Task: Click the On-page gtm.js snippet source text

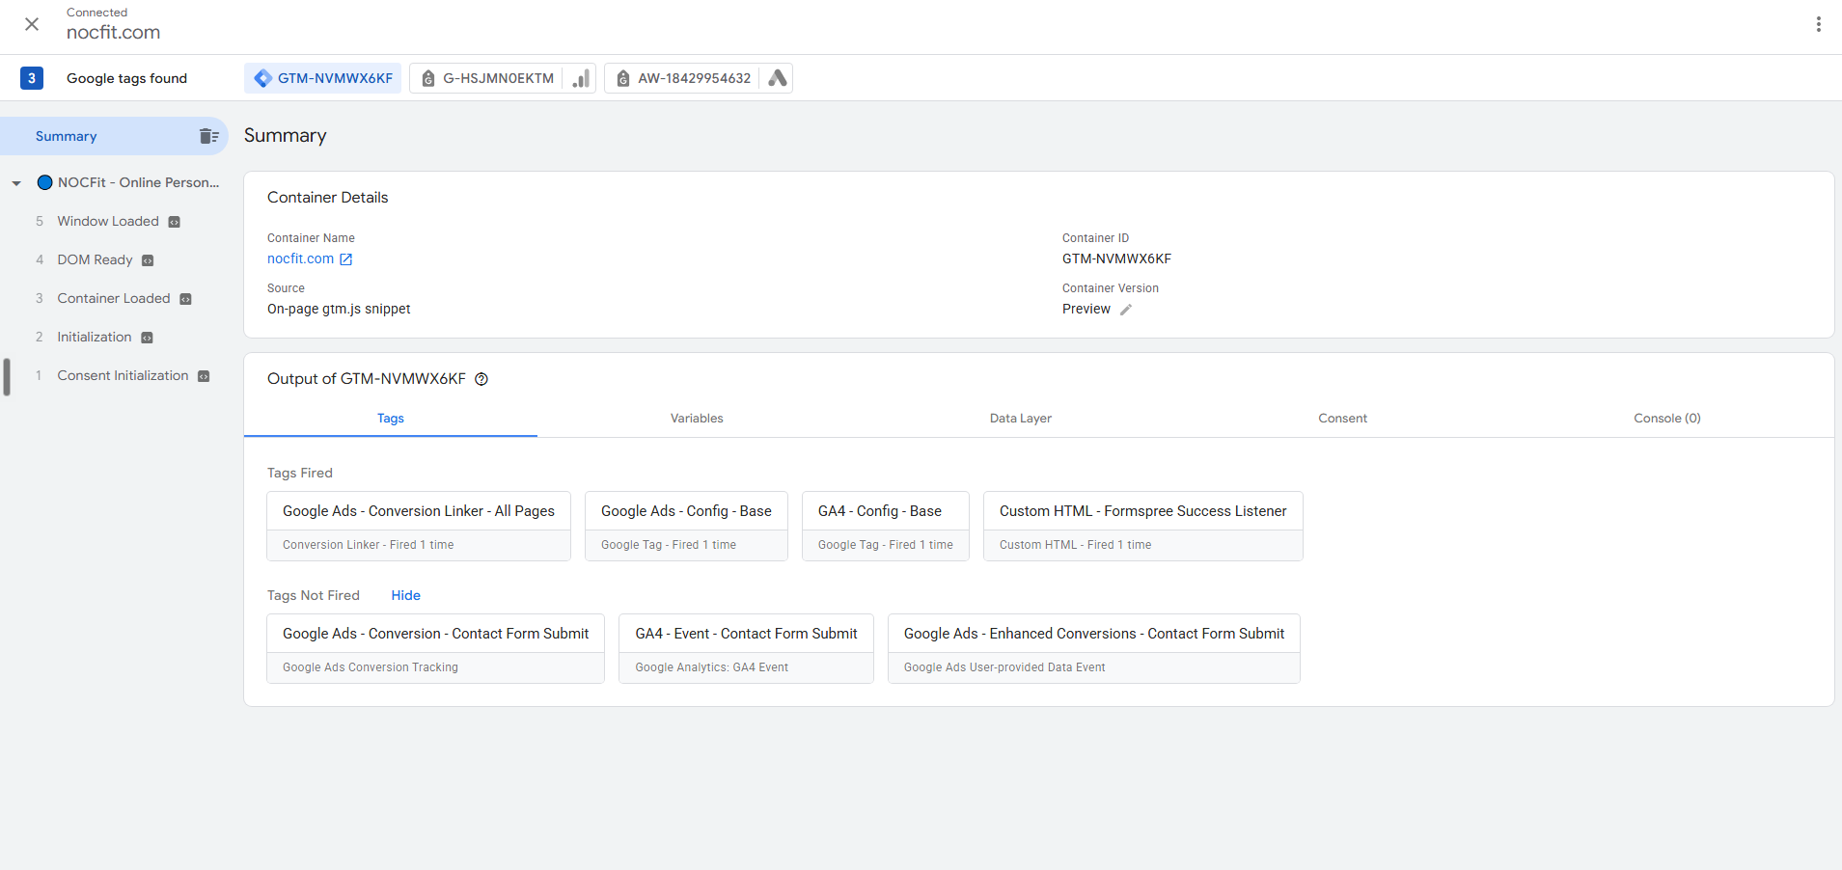Action: [x=339, y=309]
